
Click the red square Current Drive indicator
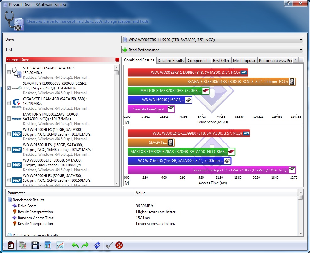(117, 60)
